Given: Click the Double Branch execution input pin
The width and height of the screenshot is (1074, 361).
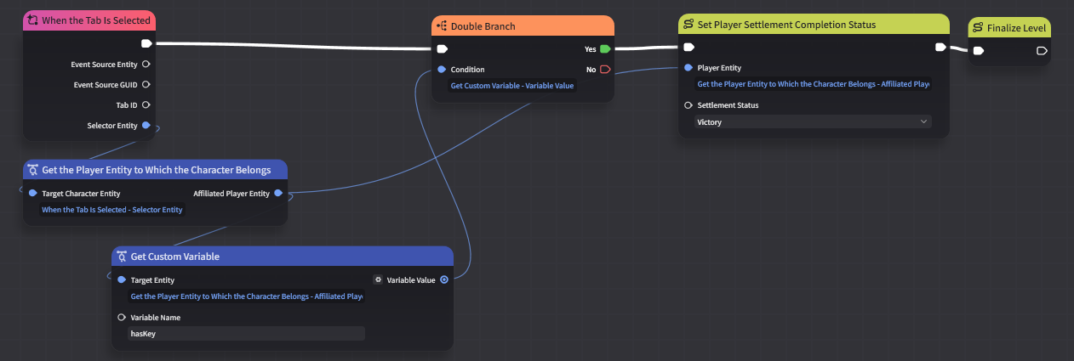Looking at the screenshot, I should point(443,48).
